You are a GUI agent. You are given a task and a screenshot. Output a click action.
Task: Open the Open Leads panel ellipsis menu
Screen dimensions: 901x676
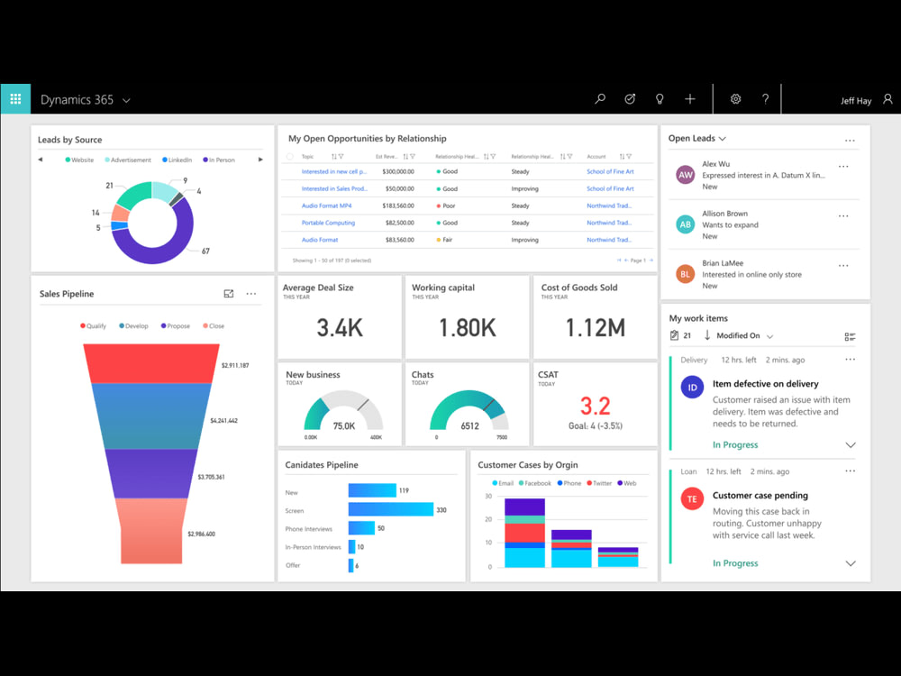[850, 141]
